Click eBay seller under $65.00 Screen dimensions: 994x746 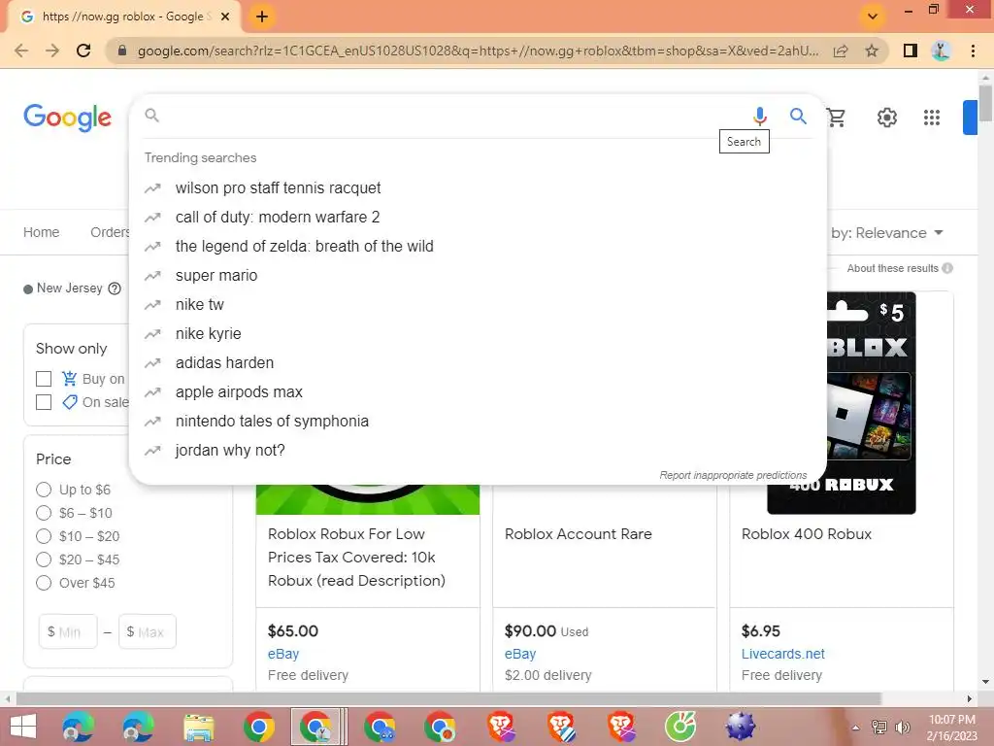point(283,654)
